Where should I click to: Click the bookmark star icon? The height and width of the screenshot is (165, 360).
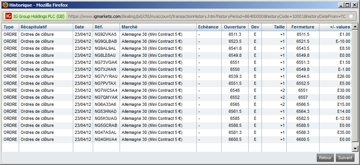[351, 16]
